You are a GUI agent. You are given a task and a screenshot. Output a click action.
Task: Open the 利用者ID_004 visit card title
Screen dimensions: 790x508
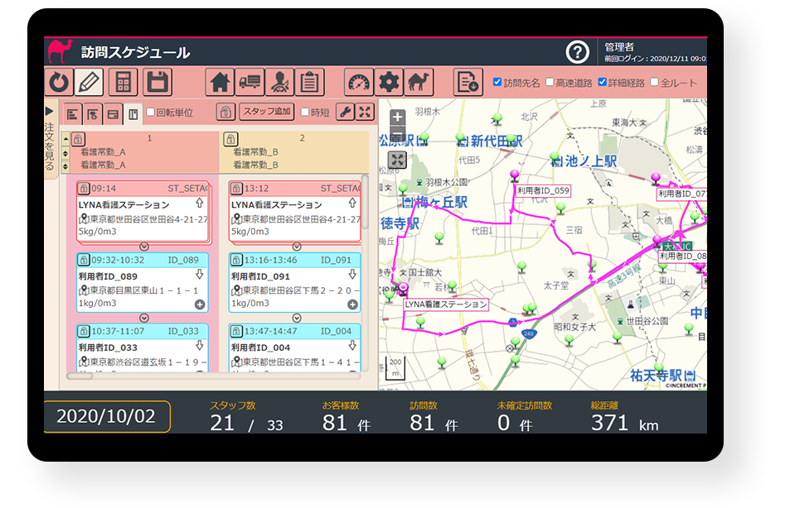(x=260, y=347)
